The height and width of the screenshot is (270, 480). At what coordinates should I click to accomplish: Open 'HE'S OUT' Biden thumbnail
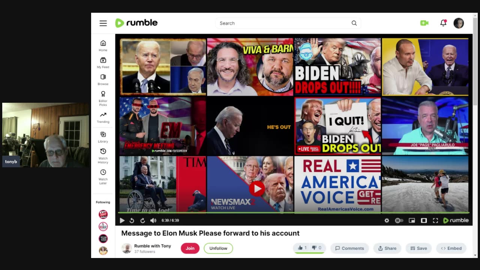tap(250, 126)
